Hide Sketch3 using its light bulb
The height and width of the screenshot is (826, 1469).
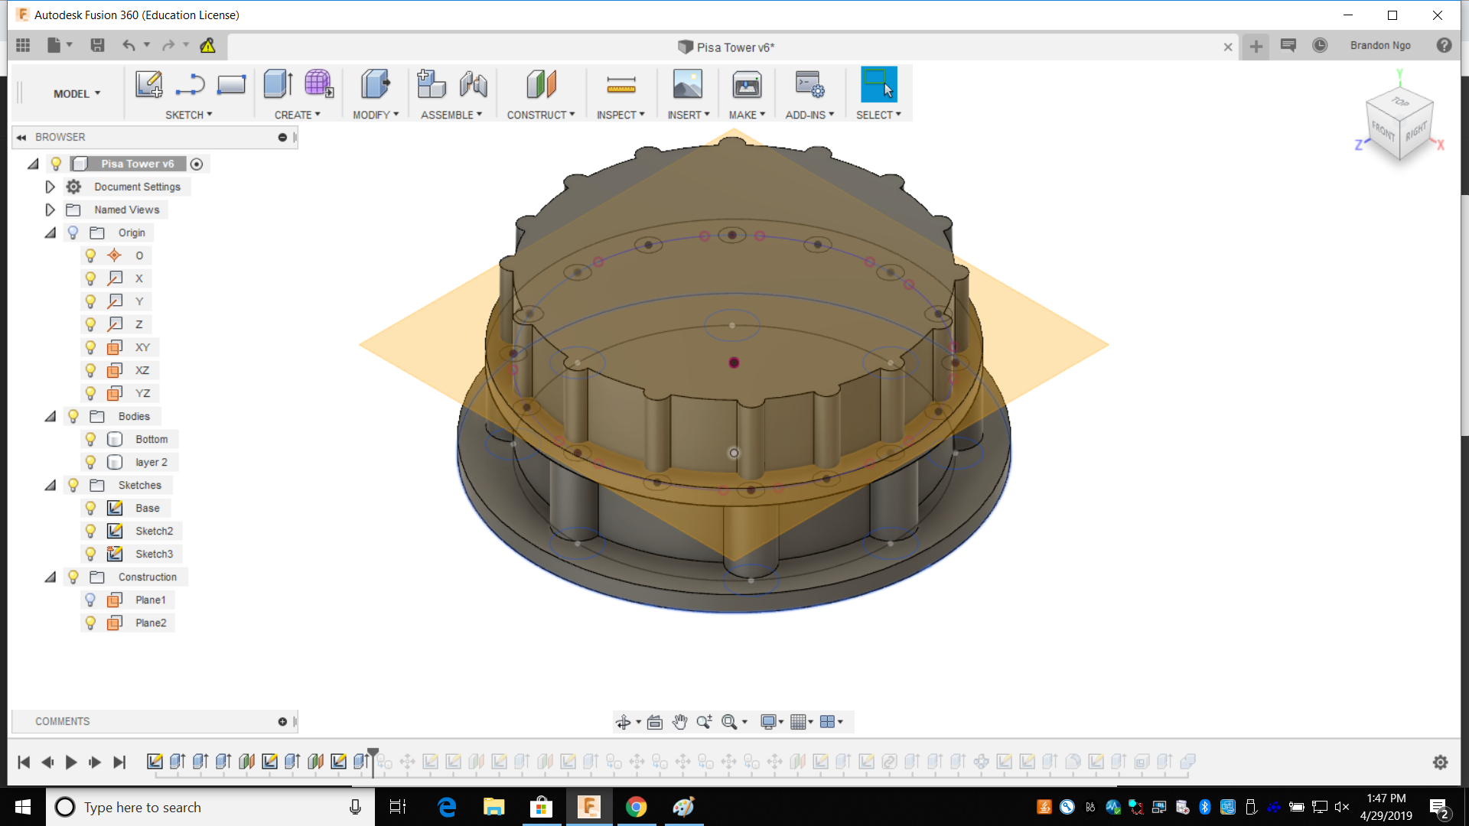click(90, 554)
